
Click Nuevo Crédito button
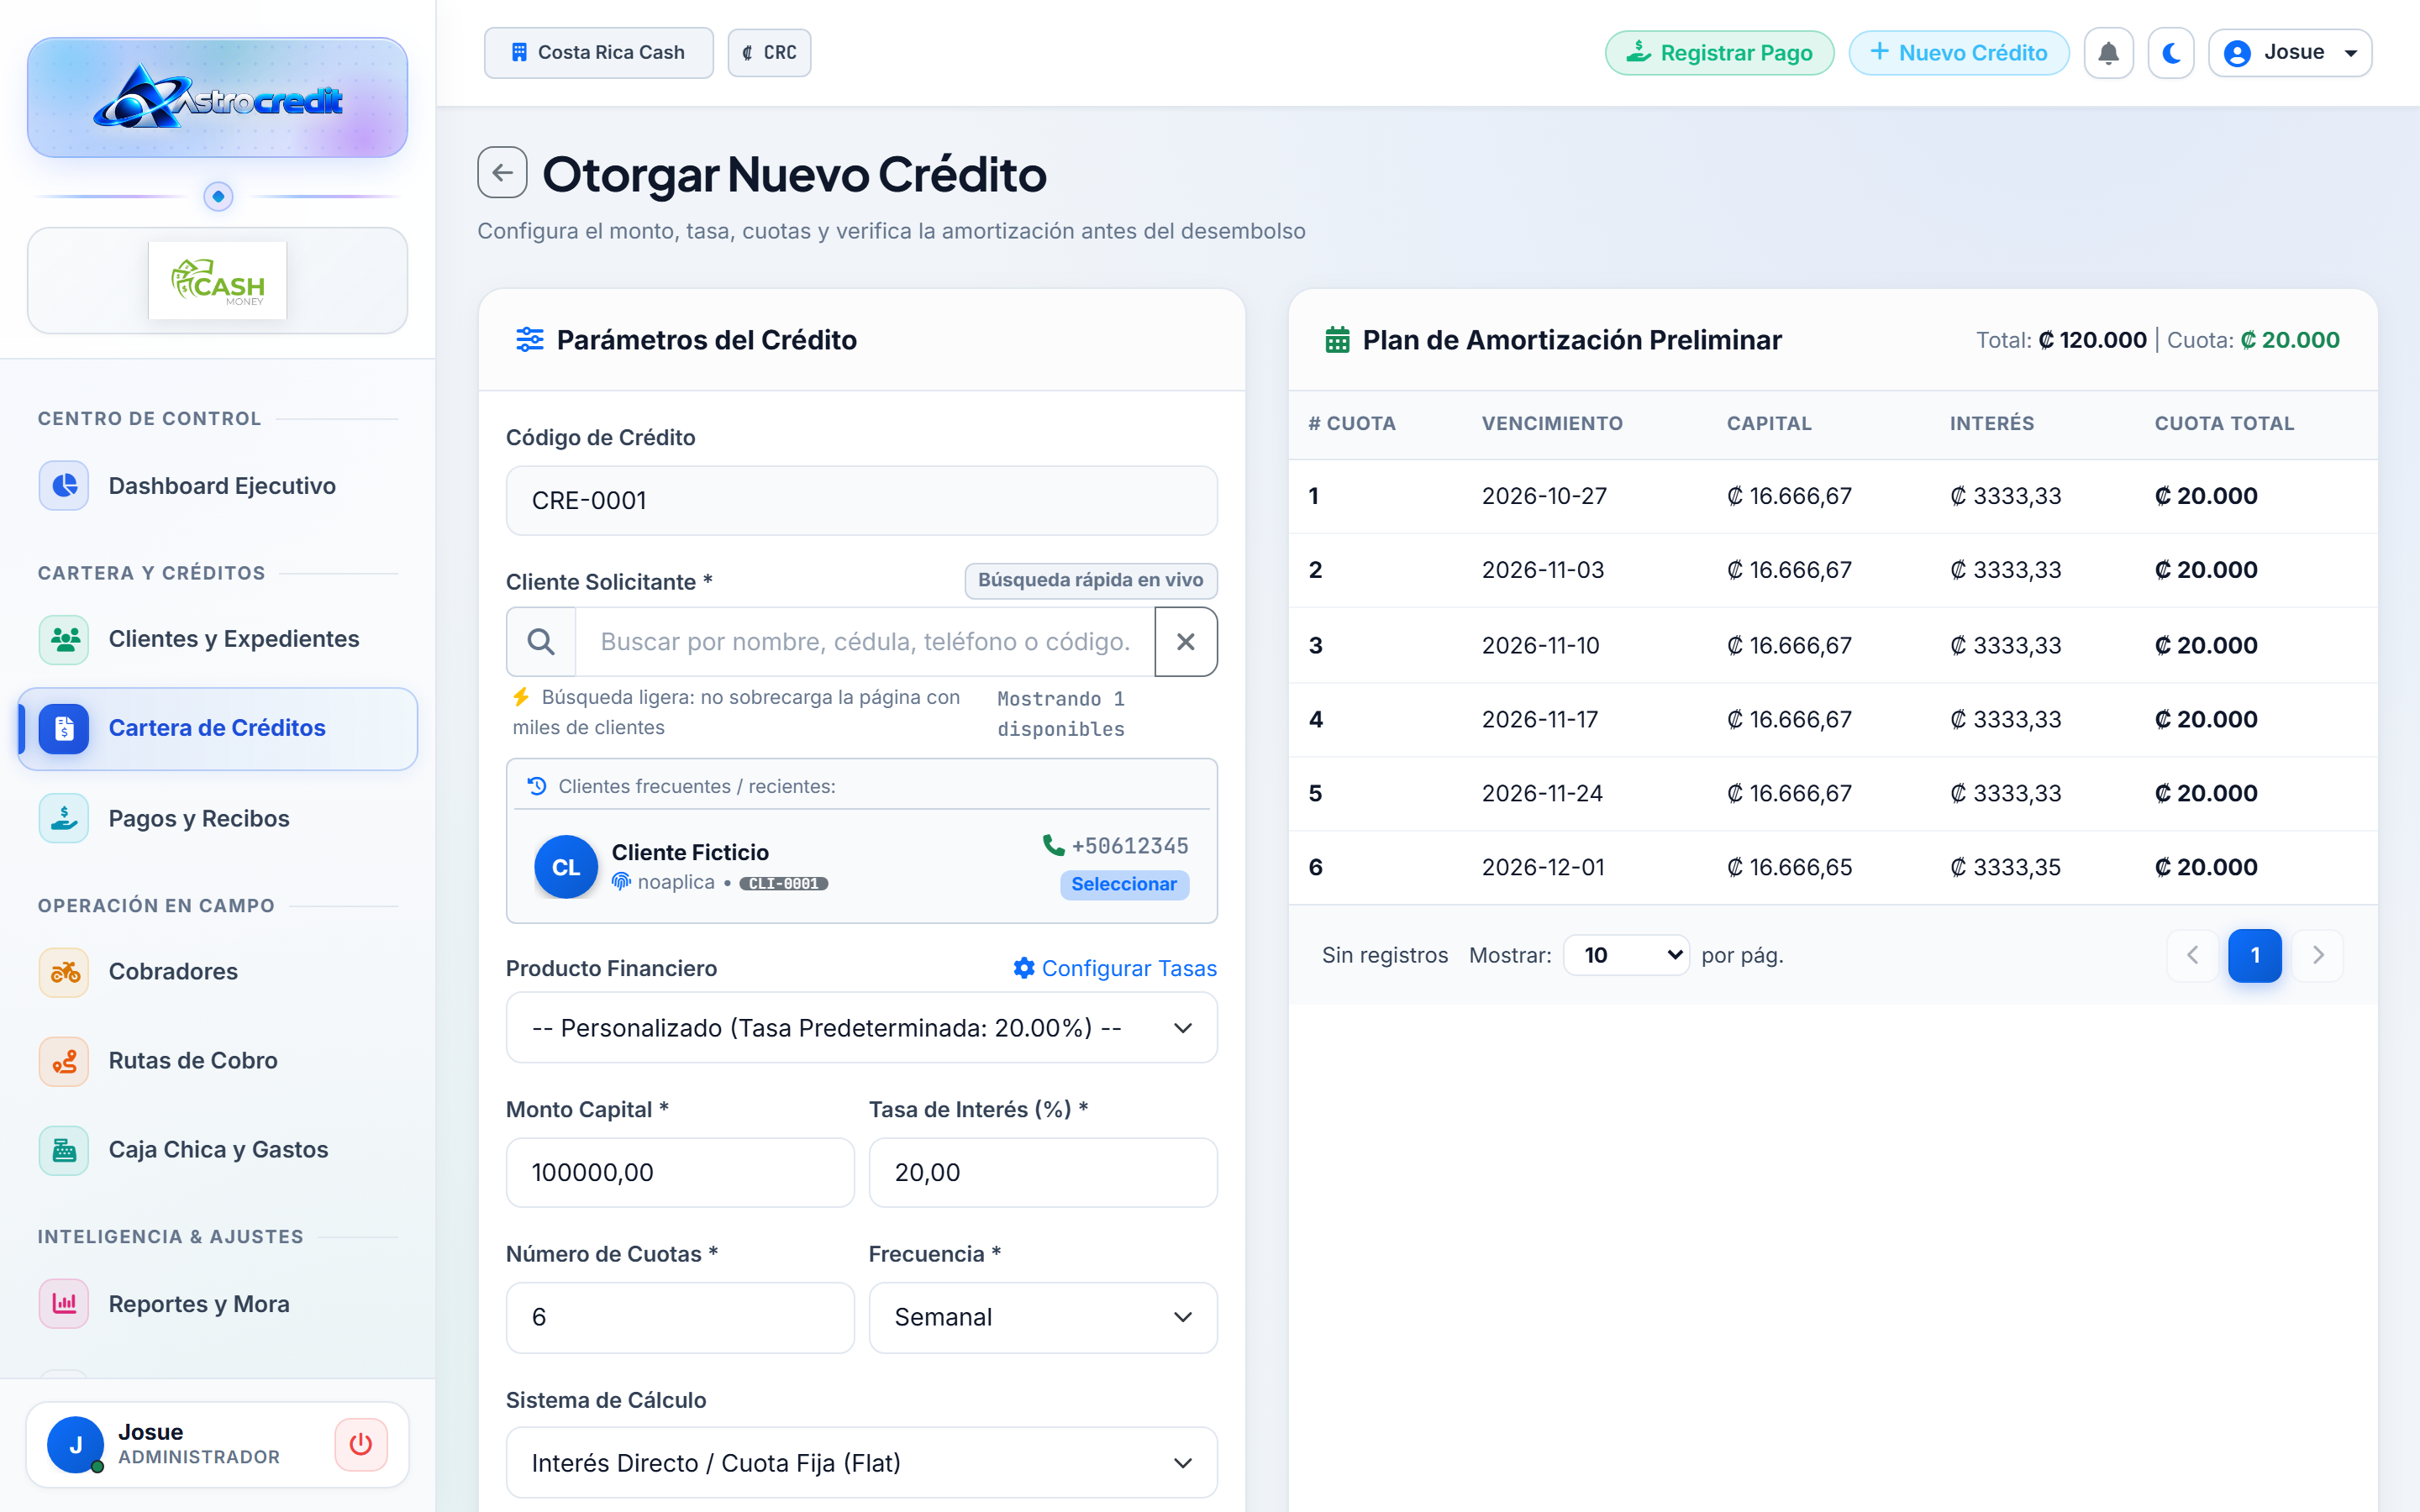1959,53
